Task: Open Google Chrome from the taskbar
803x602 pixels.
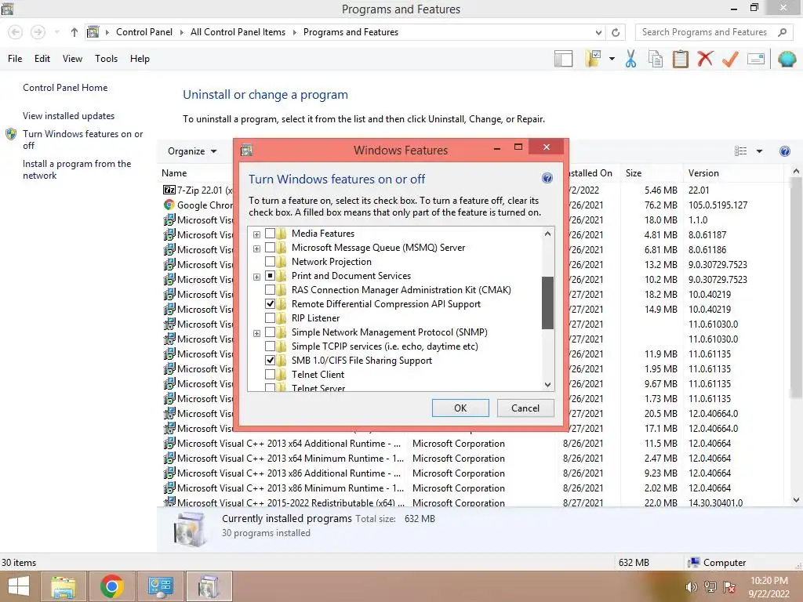Action: (111, 586)
